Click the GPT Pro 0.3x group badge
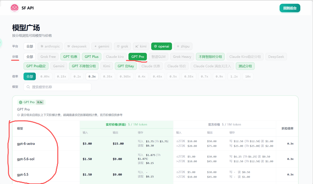Screen dimensions: 313x184 tap(31, 102)
